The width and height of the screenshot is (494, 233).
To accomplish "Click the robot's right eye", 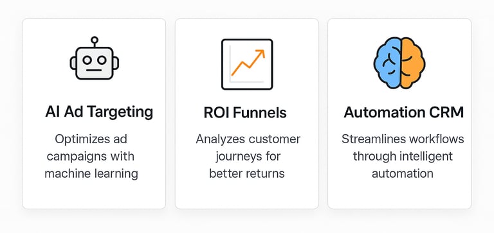I will (x=102, y=60).
